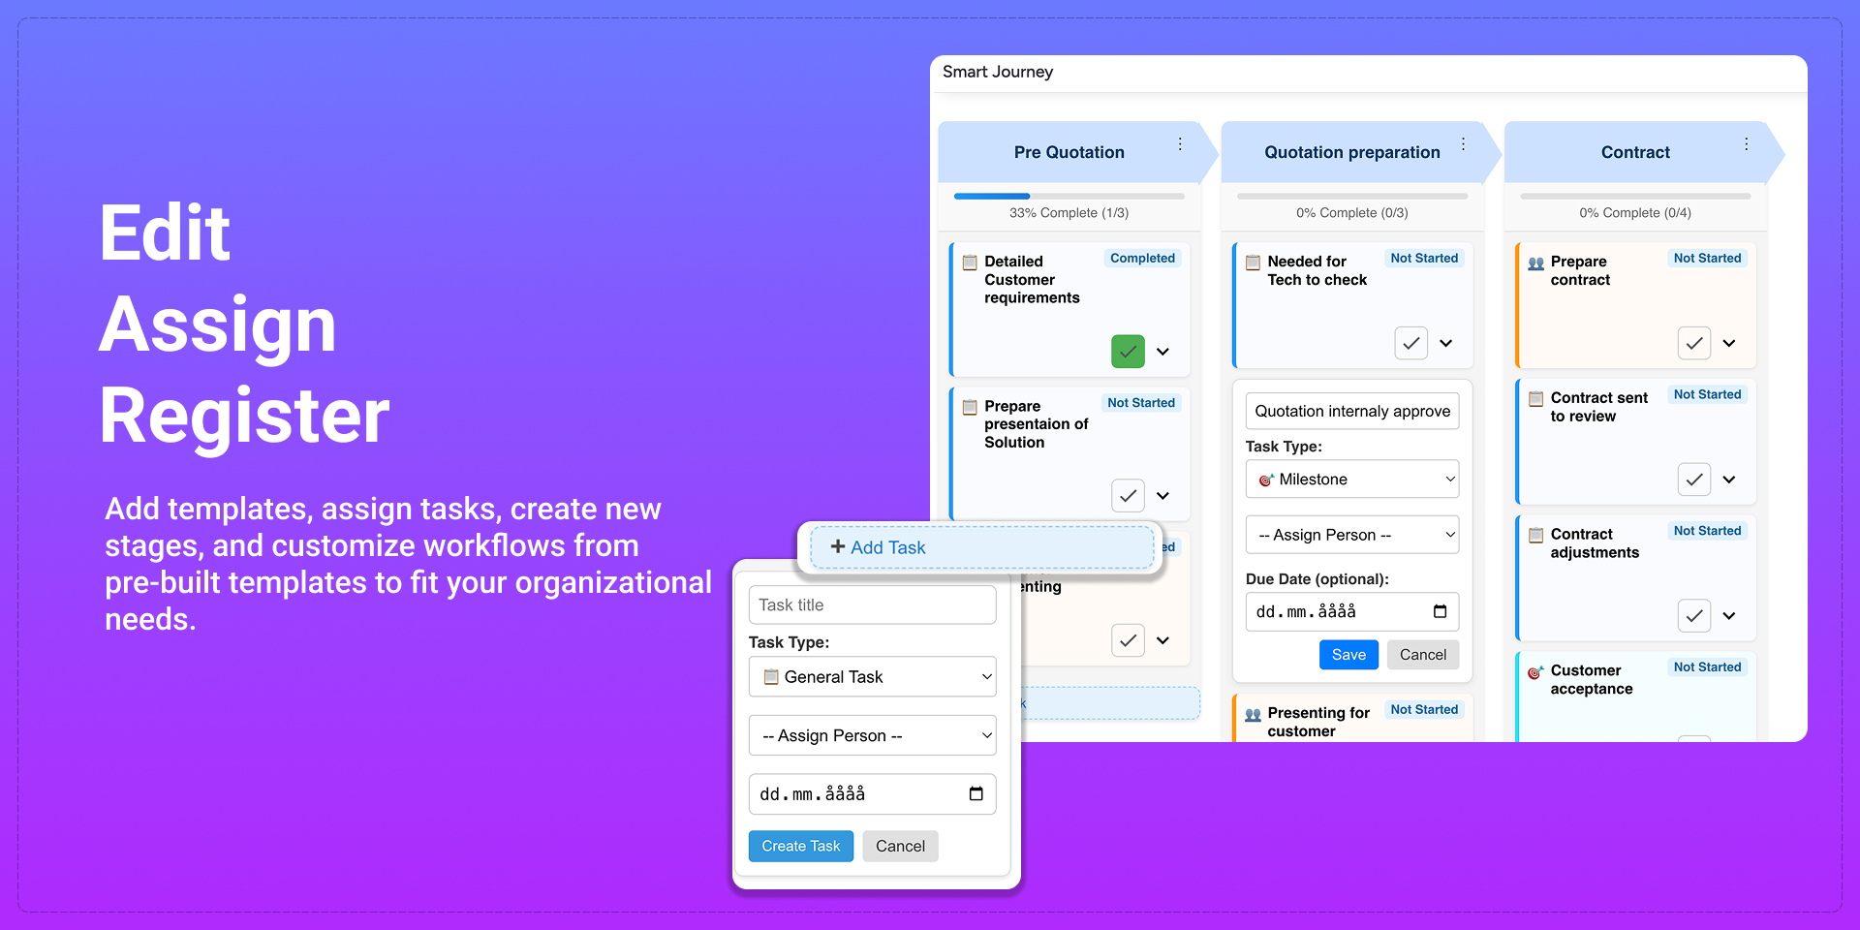This screenshot has width=1860, height=930.
Task: Uncheck completed Detailed Customer requirements task
Action: tap(1128, 352)
